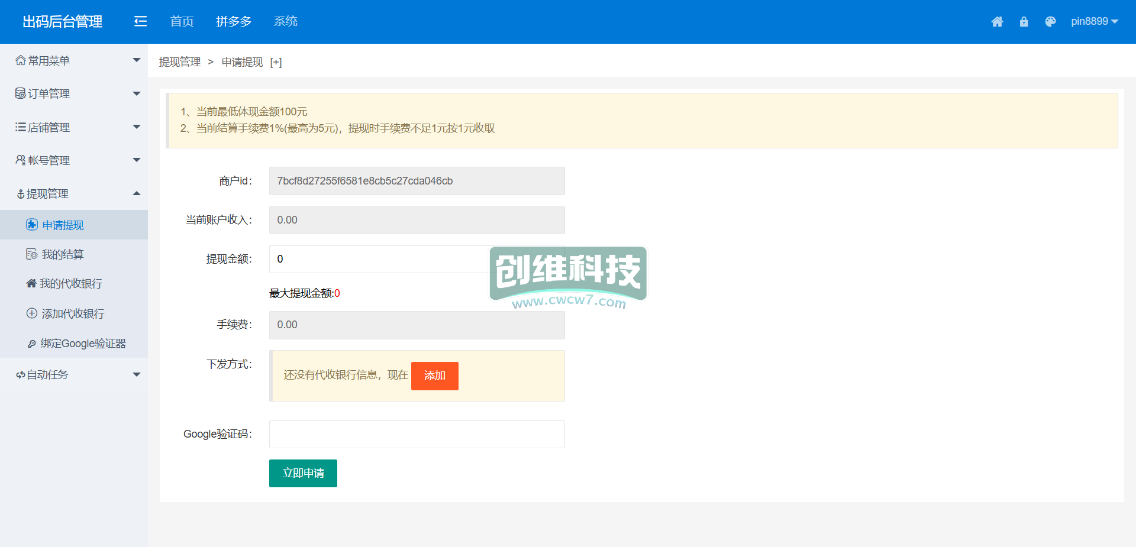Image resolution: width=1136 pixels, height=547 pixels.
Task: Click the 绑定Google验证器 key icon
Action: pyautogui.click(x=32, y=344)
